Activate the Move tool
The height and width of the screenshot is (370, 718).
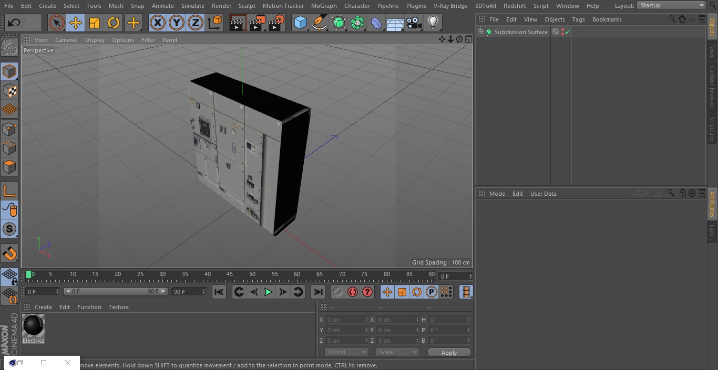coord(76,23)
